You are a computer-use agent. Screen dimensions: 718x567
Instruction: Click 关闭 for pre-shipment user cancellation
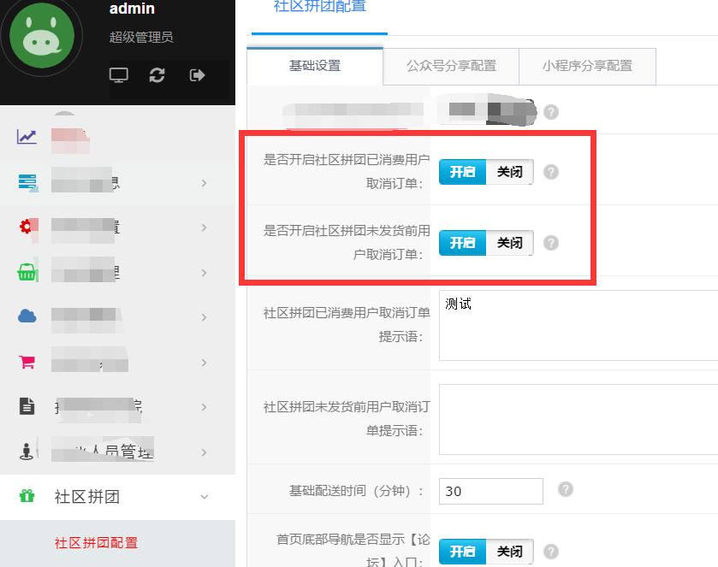point(509,243)
